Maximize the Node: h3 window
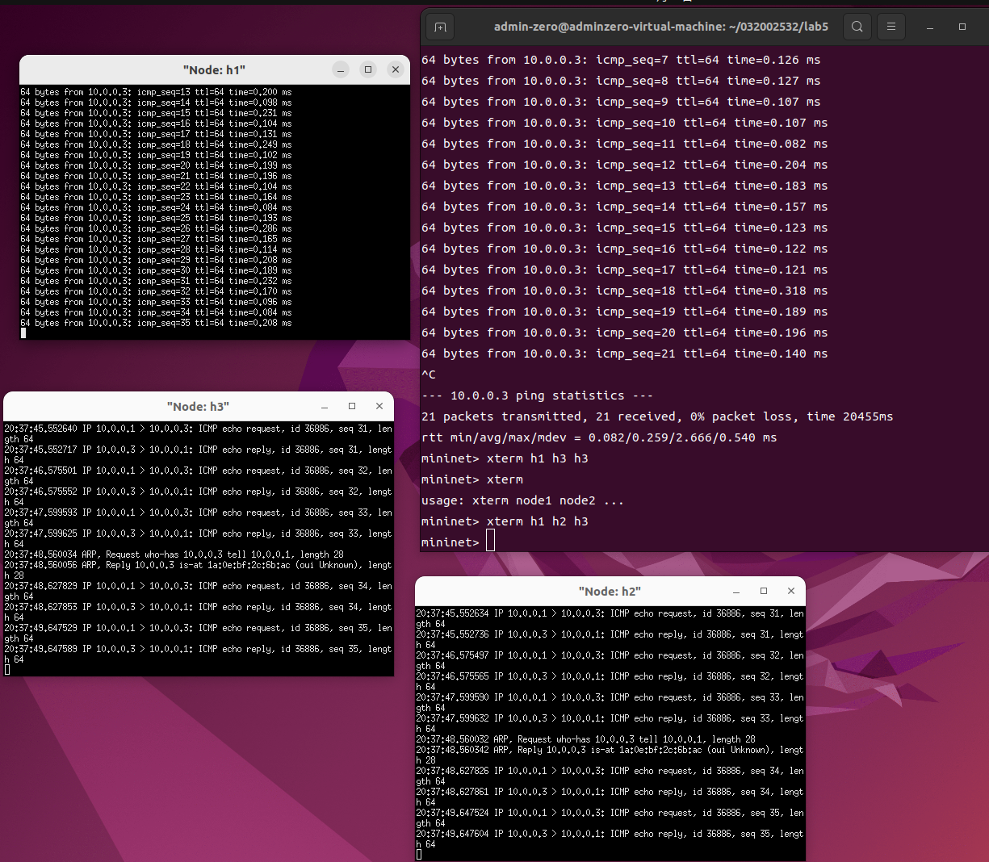This screenshot has width=989, height=862. (352, 407)
